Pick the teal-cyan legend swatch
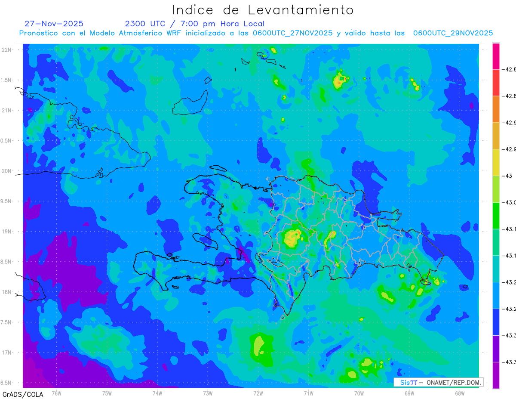Image resolution: width=516 pixels, height=399 pixels. tap(496, 269)
